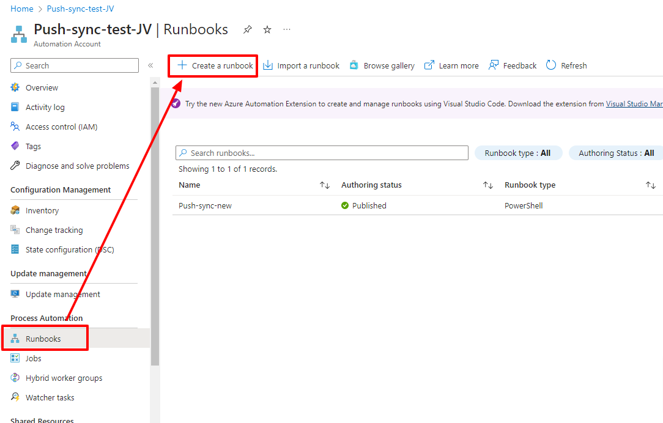The image size is (663, 423).
Task: Click the Watcher tasks icon
Action: 15,397
